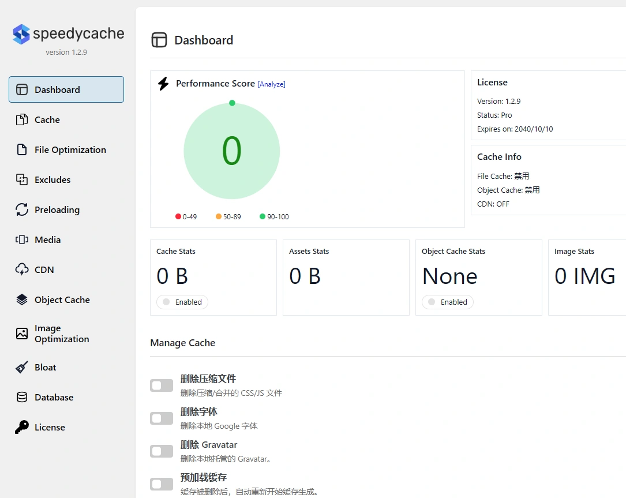Enable the 预加载缓存 toggle

161,484
